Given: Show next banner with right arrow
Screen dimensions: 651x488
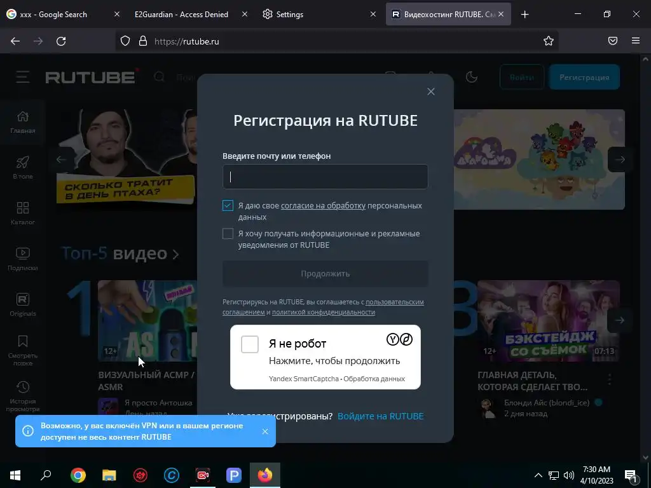Looking at the screenshot, I should click(620, 159).
